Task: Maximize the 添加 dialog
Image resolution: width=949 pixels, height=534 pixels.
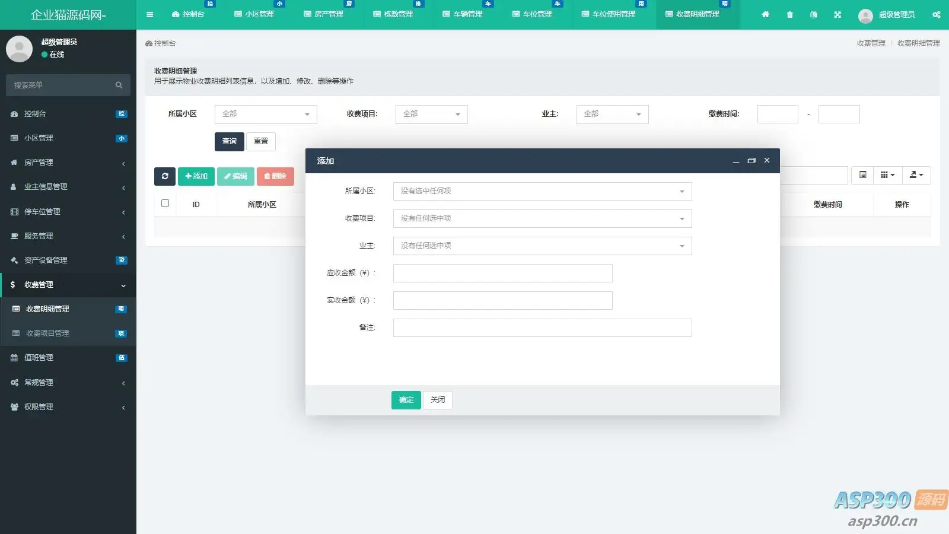Action: [751, 161]
